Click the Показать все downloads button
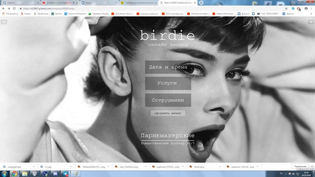The image size is (315, 177). click(x=300, y=167)
